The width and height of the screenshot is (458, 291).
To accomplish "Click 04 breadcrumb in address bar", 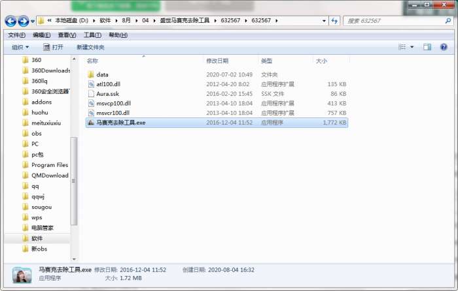I will pos(145,20).
